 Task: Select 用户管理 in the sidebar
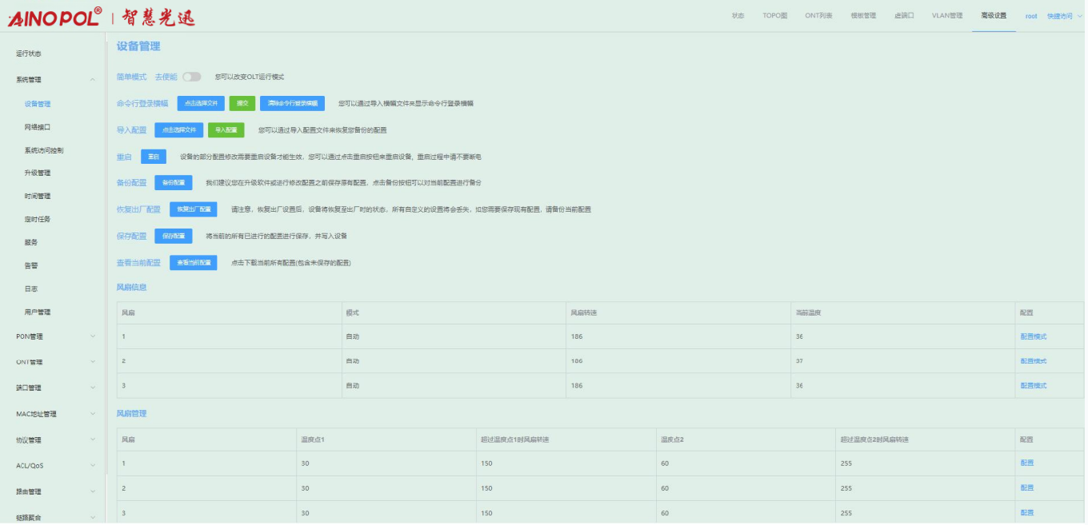pyautogui.click(x=38, y=312)
